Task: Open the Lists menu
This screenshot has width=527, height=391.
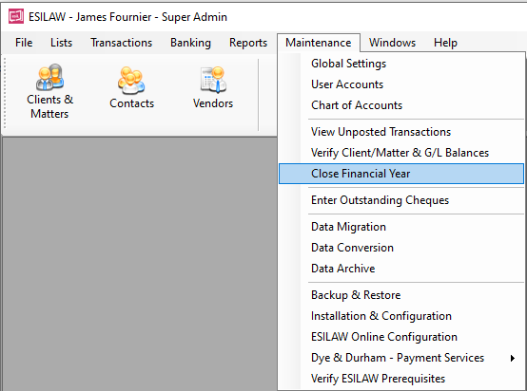Action: 61,43
